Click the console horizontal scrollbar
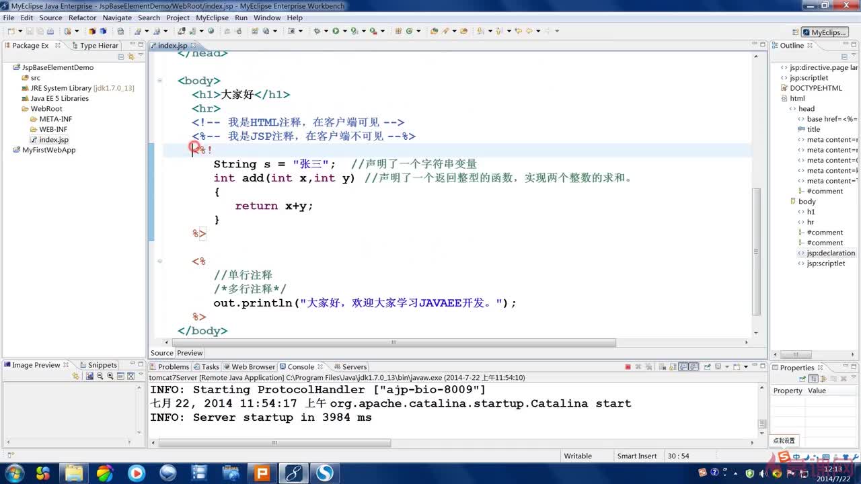Screen dimensions: 861x484 274,443
